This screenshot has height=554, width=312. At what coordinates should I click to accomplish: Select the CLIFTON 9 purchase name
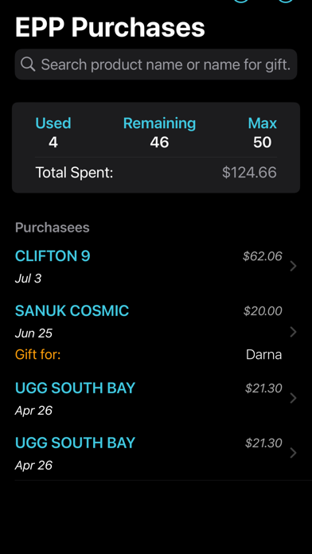click(x=53, y=256)
